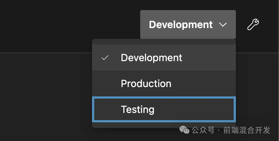Open the 公众号 watermark text
279x141 pixels.
click(x=203, y=130)
